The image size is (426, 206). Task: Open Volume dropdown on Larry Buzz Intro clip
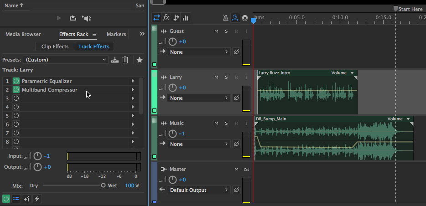pyautogui.click(x=343, y=73)
